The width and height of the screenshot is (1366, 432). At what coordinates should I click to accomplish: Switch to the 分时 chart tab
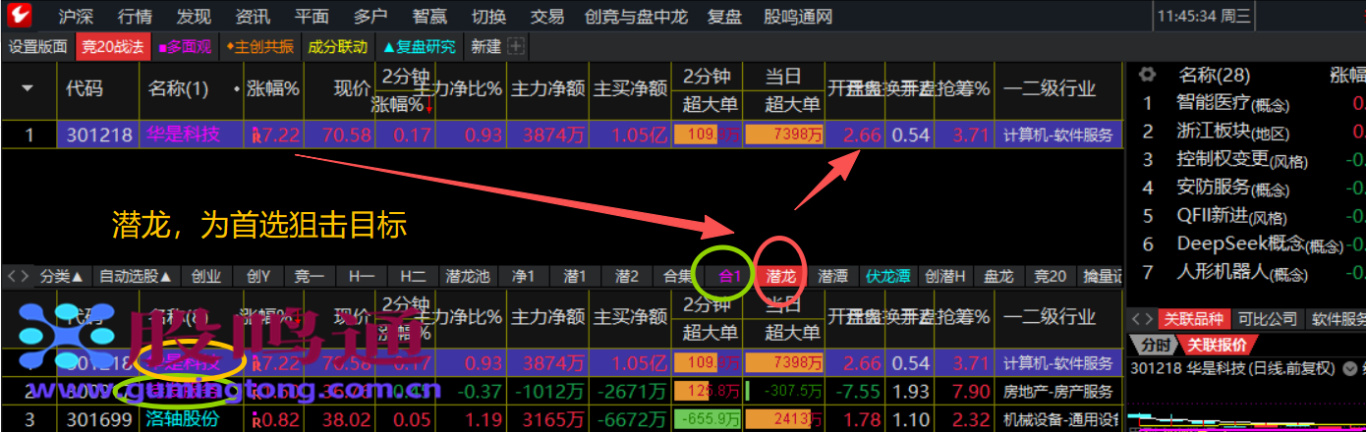pyautogui.click(x=1156, y=345)
